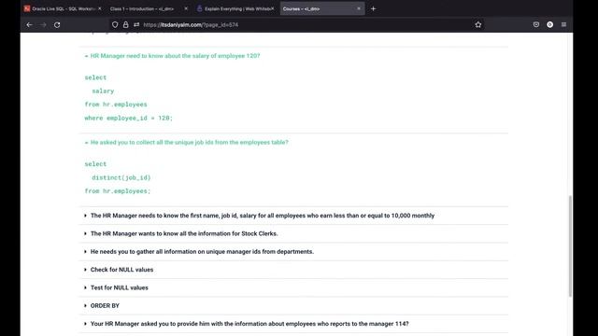Viewport: 598px width, 336px height.
Task: Click the 'salary' code line
Action: coord(103,91)
